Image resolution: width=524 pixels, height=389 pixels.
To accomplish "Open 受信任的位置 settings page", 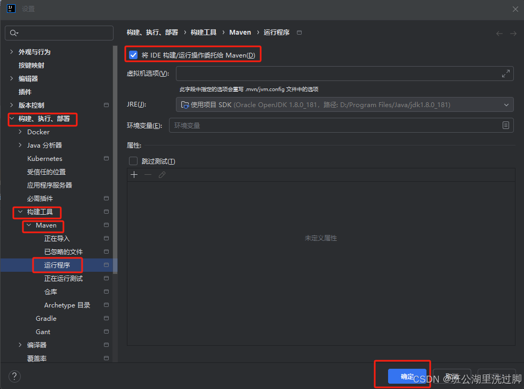I will coord(46,172).
